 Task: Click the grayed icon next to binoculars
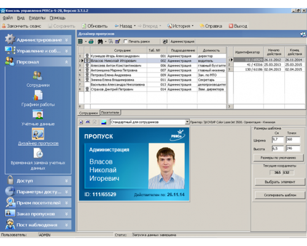111,42
